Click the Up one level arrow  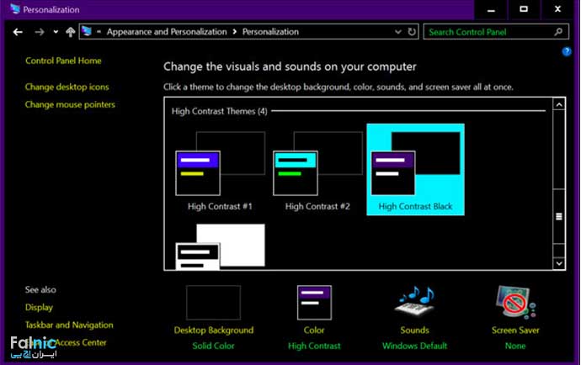71,32
